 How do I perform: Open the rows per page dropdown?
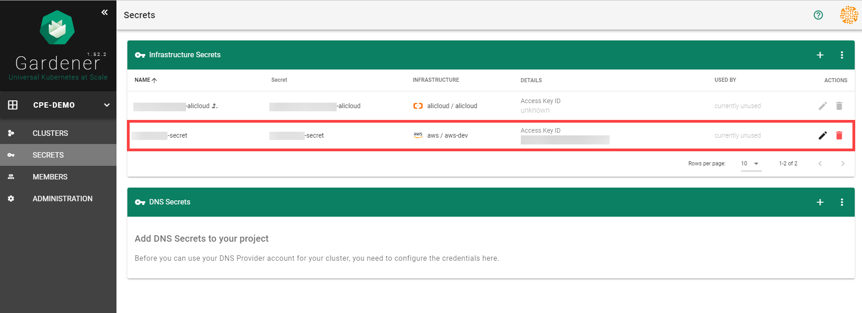click(x=751, y=164)
